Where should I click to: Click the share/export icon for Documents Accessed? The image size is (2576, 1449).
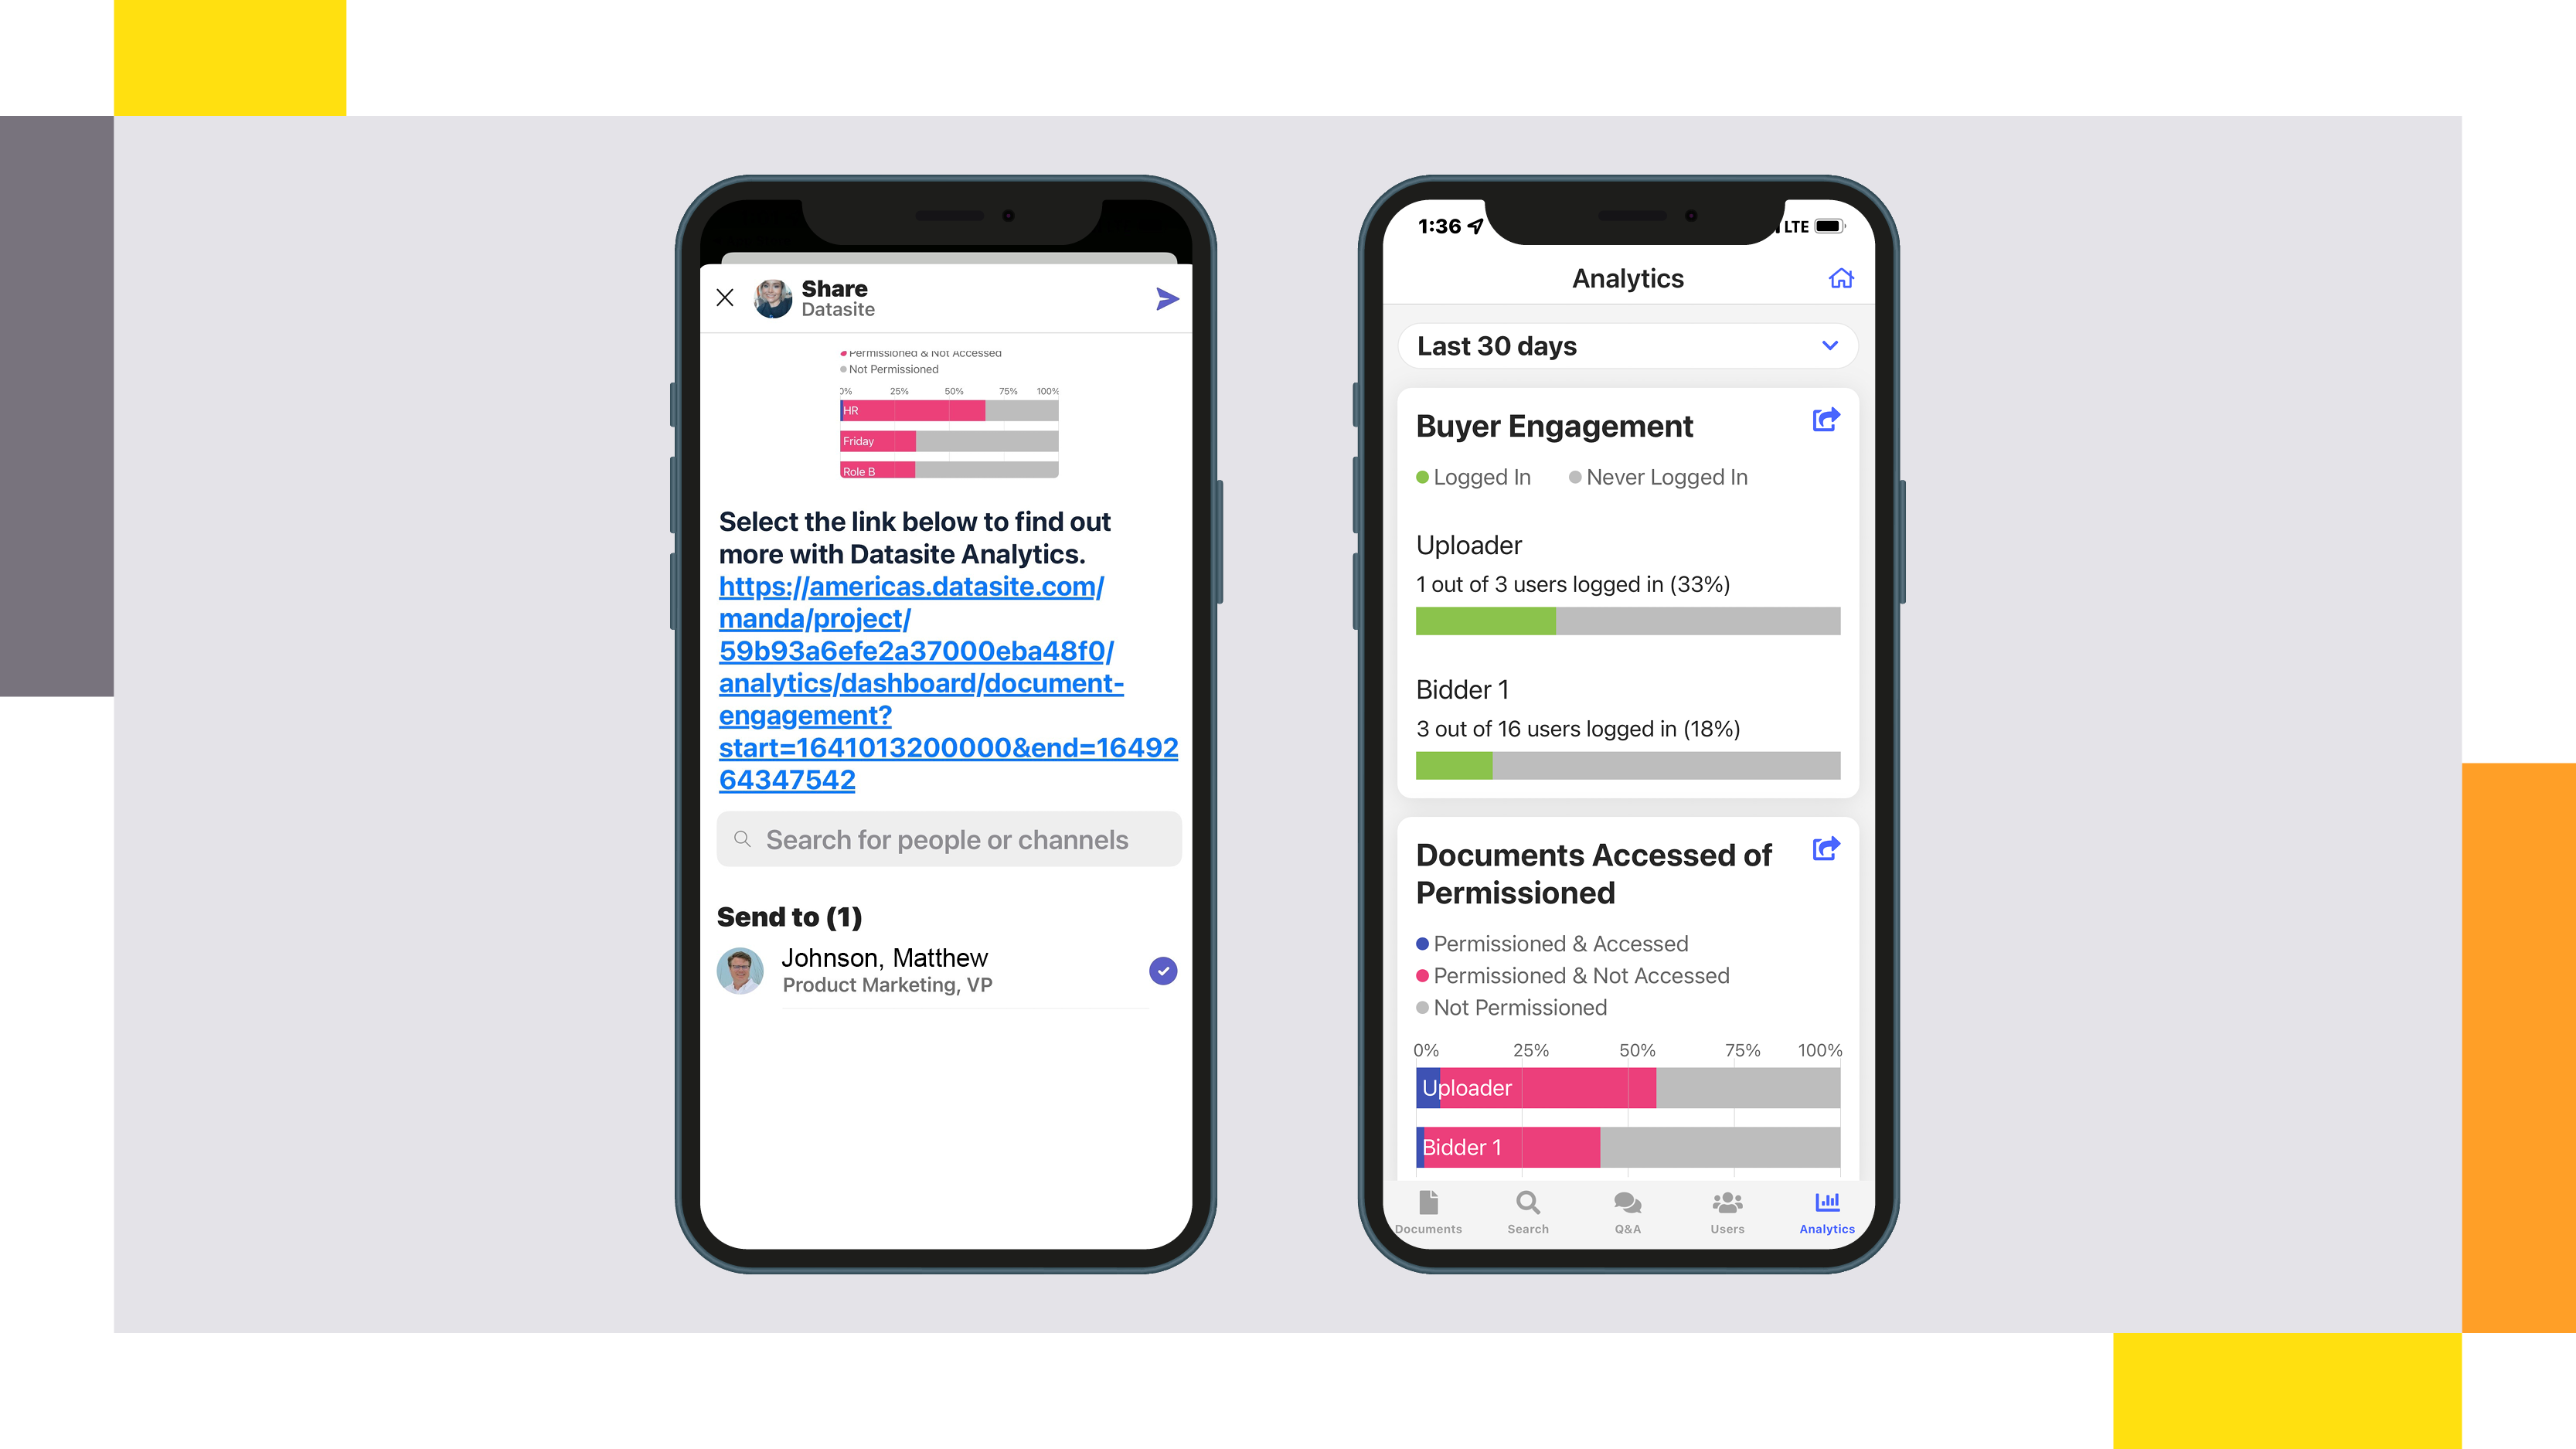pyautogui.click(x=1826, y=848)
